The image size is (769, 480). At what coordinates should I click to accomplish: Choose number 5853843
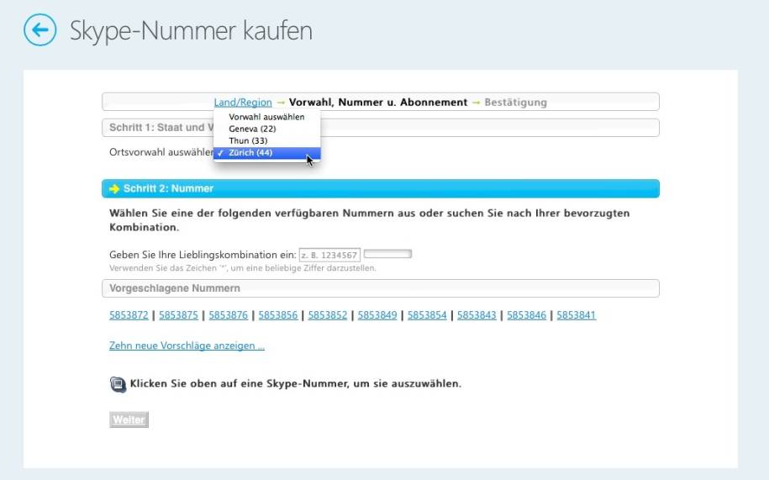(477, 315)
